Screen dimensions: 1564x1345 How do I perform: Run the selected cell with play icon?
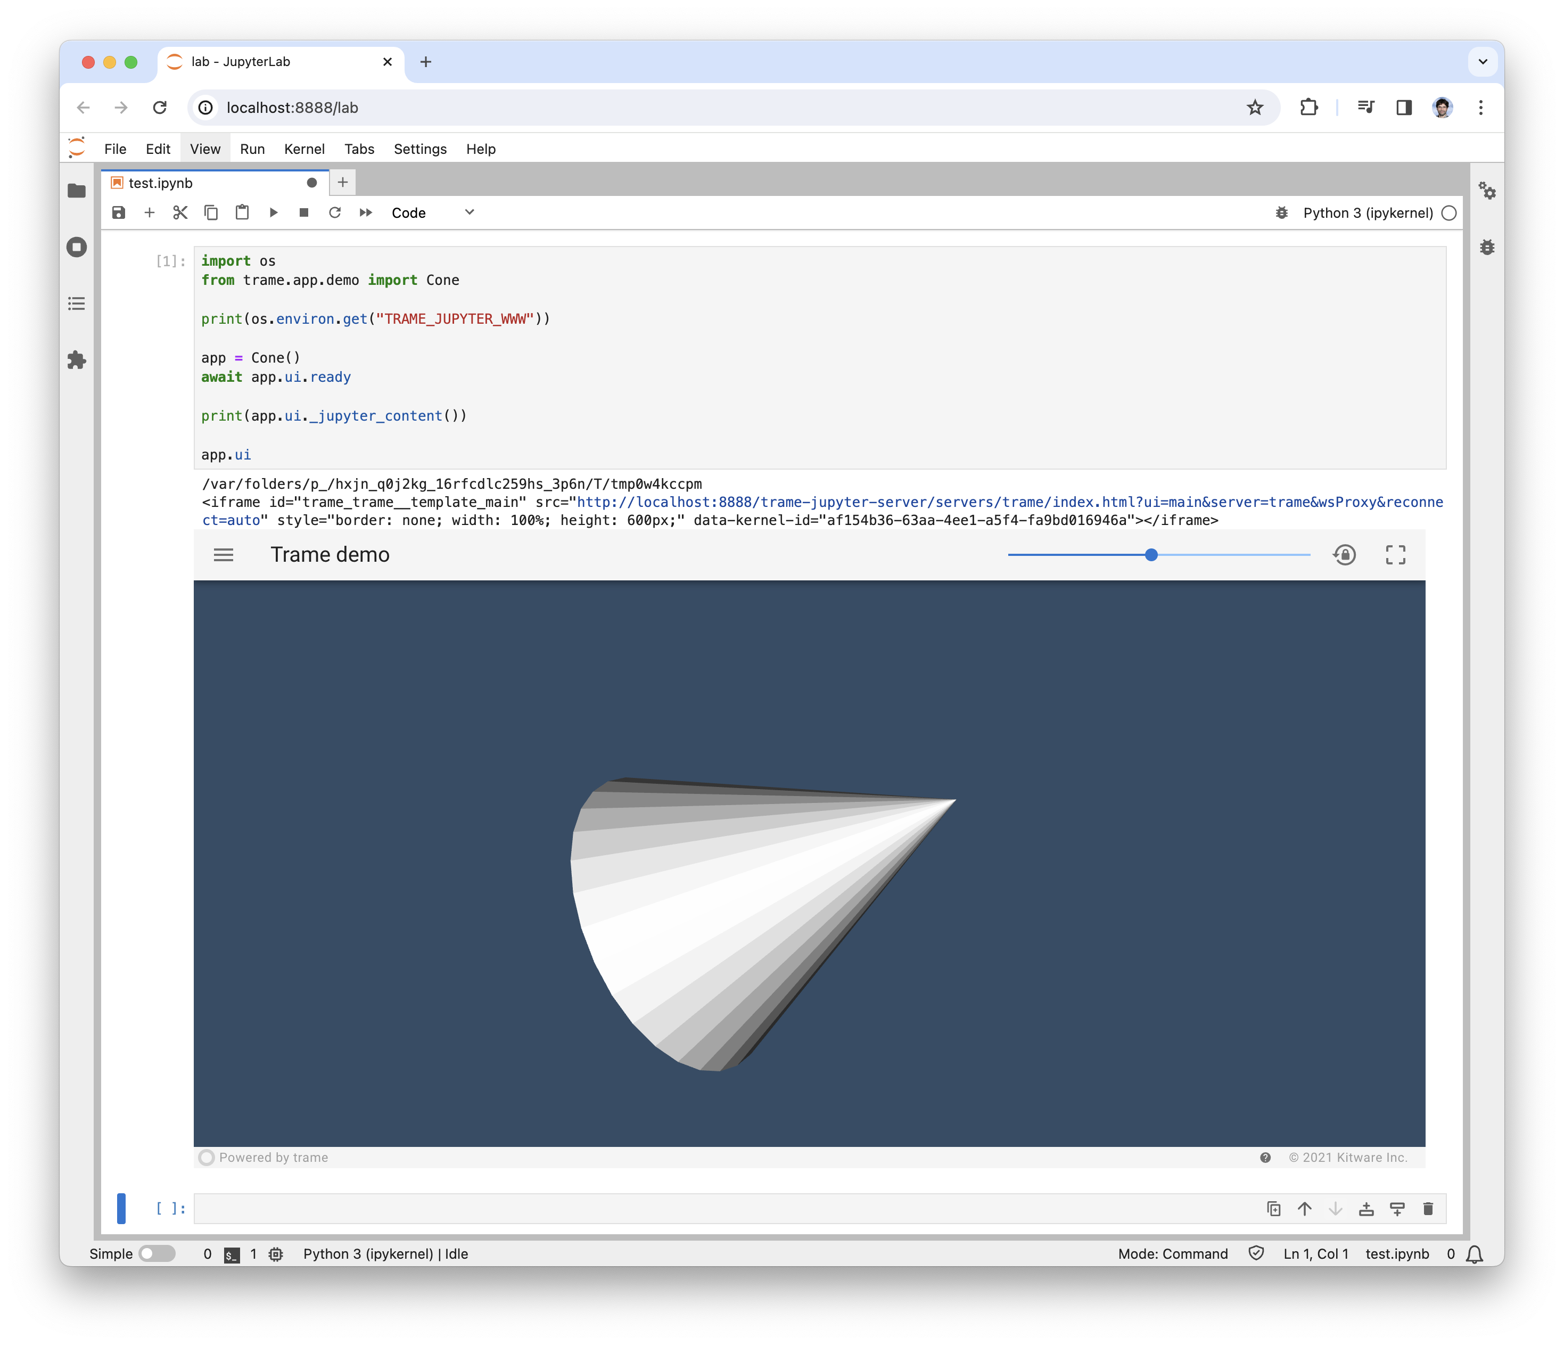click(x=273, y=213)
